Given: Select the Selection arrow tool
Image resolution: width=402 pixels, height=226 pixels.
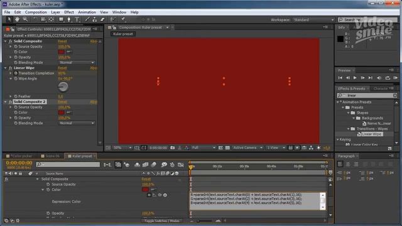Looking at the screenshot, I should 9,19.
